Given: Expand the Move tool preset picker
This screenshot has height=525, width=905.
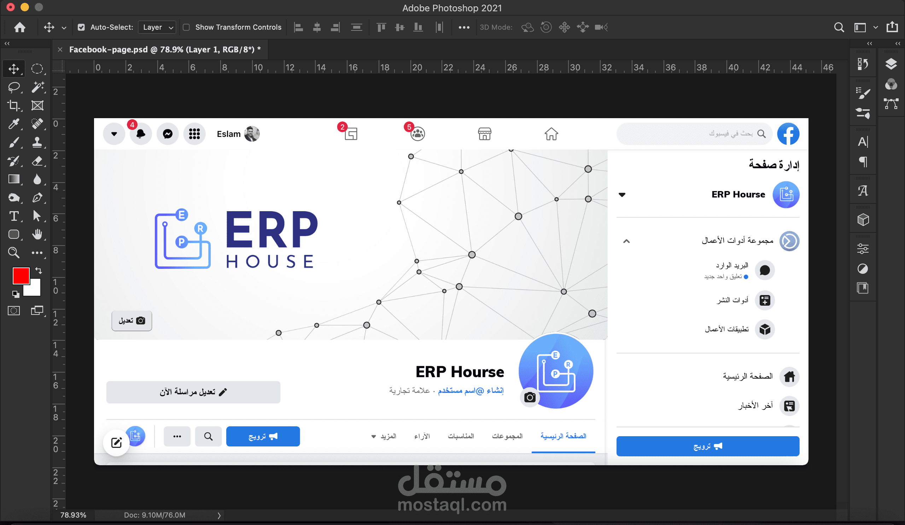Looking at the screenshot, I should coord(64,27).
